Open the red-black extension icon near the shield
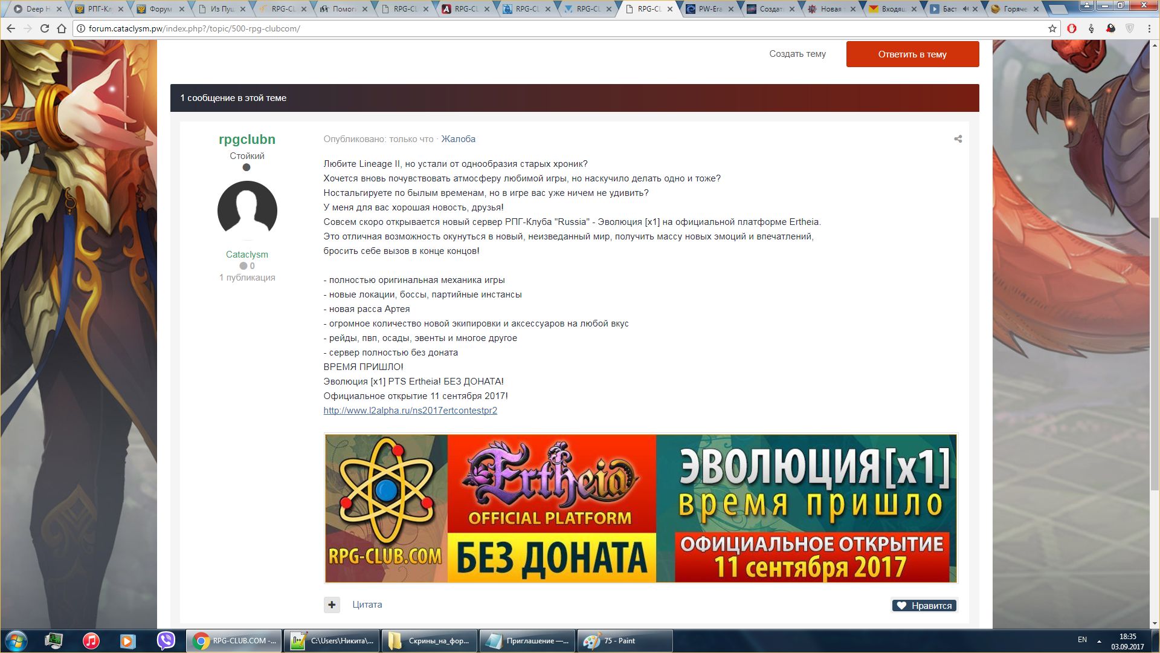Image resolution: width=1160 pixels, height=653 pixels. (x=1110, y=28)
